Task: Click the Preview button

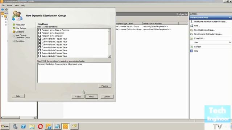Action: click(105, 86)
